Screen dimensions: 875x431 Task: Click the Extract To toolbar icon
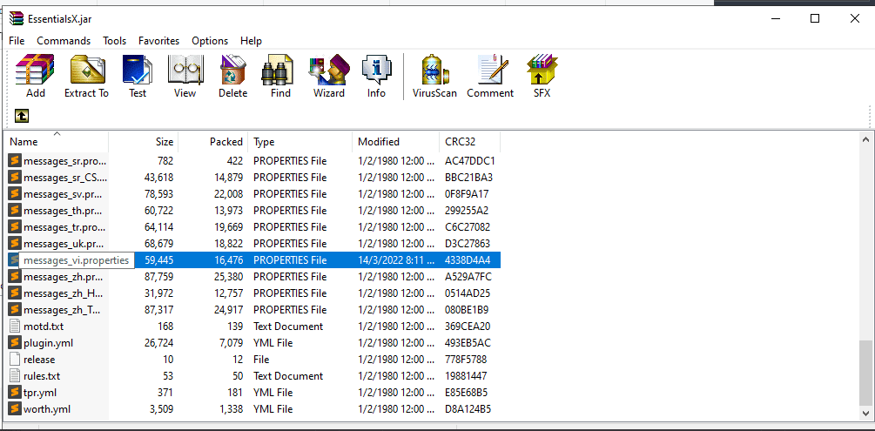86,76
